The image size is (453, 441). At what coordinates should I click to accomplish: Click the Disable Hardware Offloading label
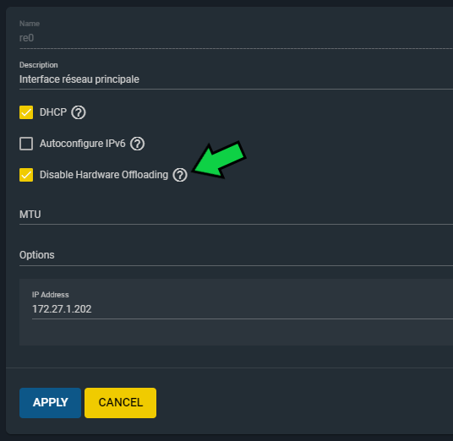tap(104, 175)
